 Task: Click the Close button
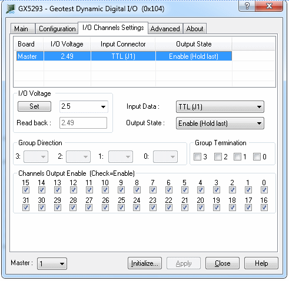tap(222, 263)
